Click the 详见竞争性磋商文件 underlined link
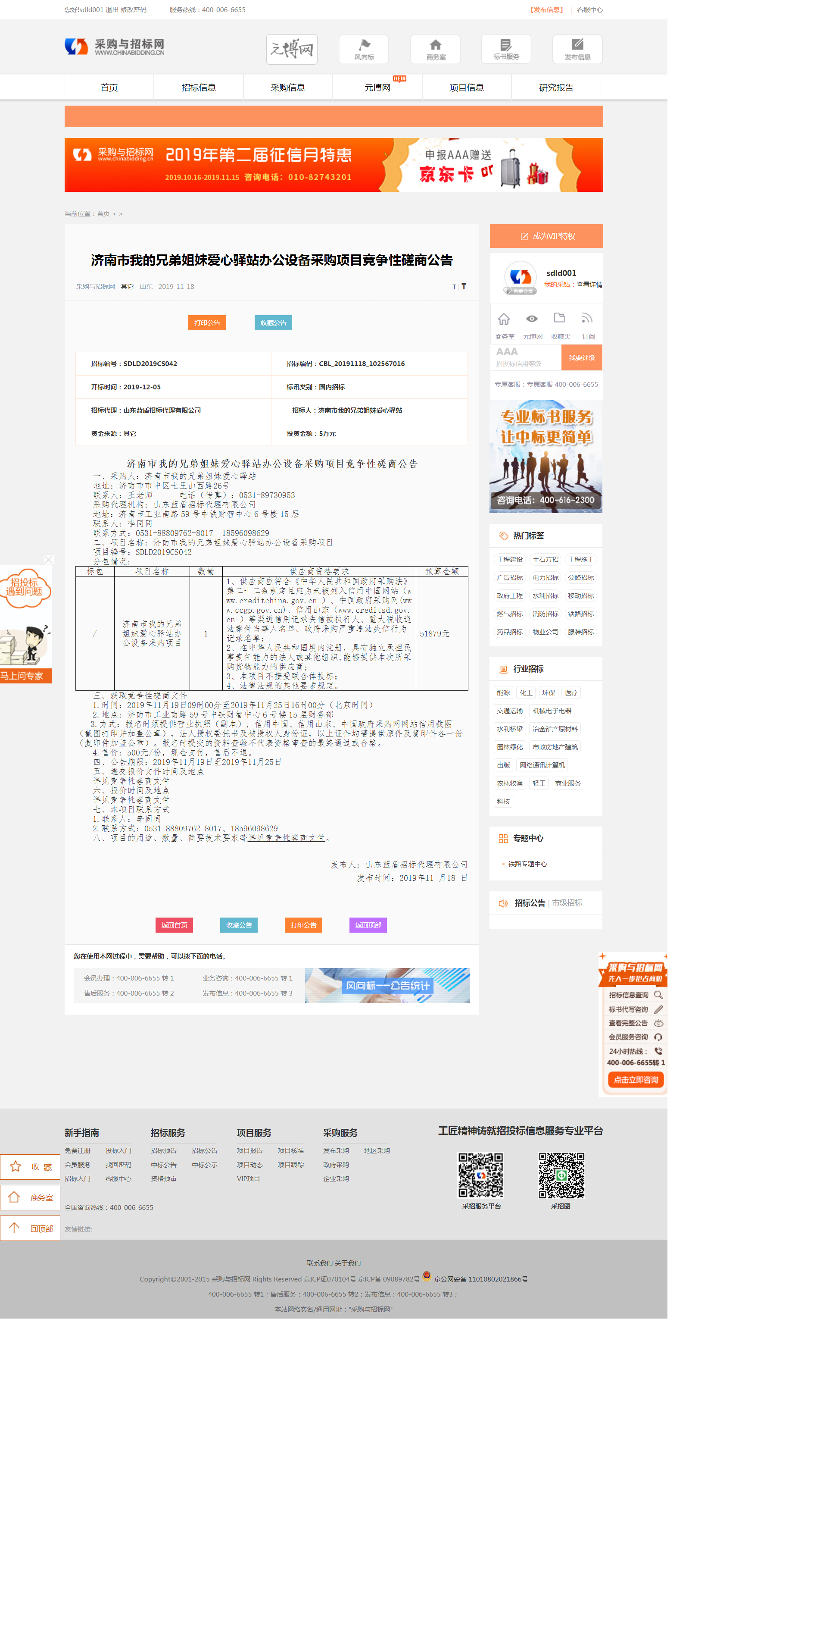The width and height of the screenshot is (823, 1648). point(287,838)
